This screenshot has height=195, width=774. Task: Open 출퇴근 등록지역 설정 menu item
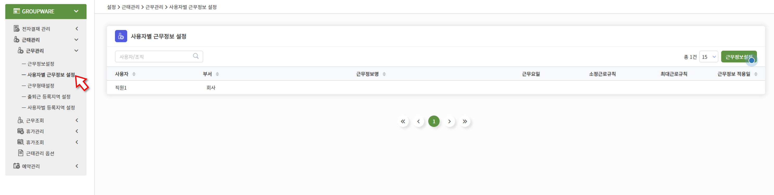49,96
